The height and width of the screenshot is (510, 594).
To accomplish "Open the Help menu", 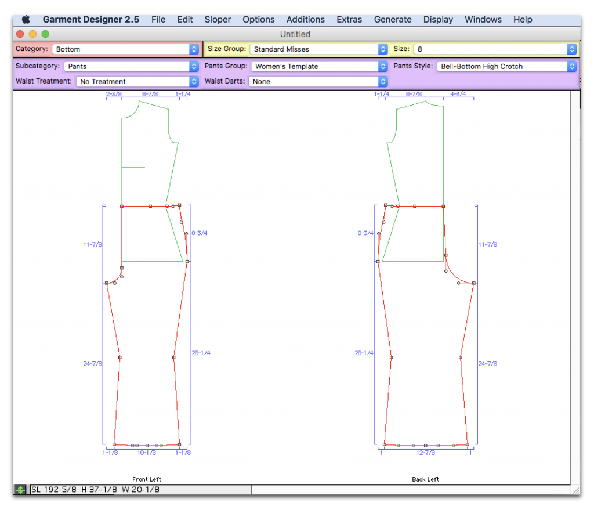I will click(523, 19).
